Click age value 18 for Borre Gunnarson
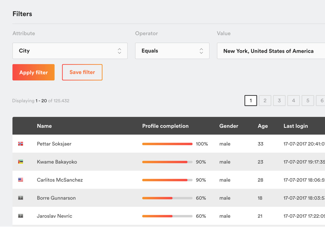The height and width of the screenshot is (227, 325). (x=260, y=198)
